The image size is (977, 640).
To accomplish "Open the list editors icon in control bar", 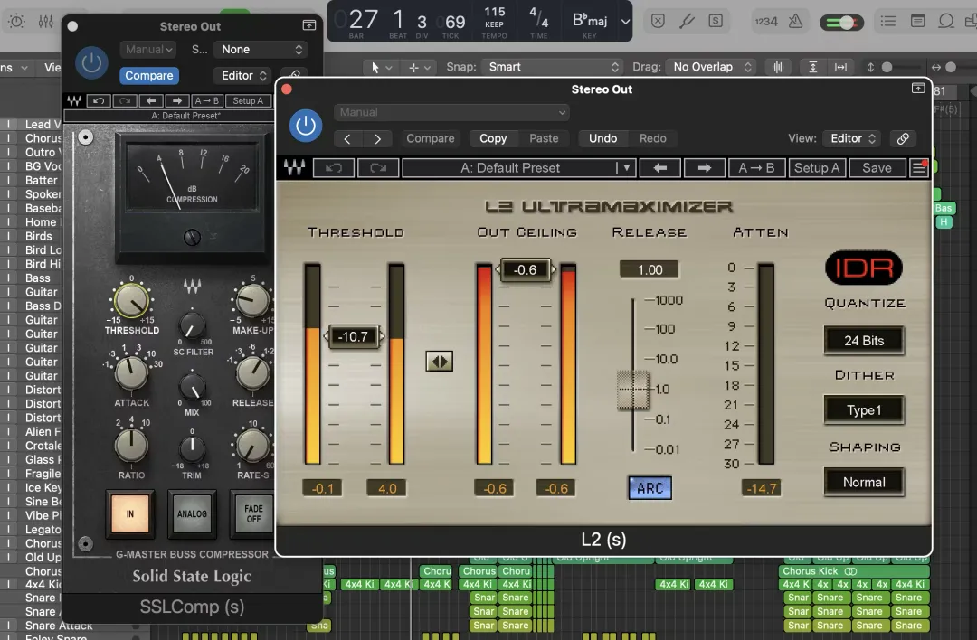I will [x=888, y=21].
